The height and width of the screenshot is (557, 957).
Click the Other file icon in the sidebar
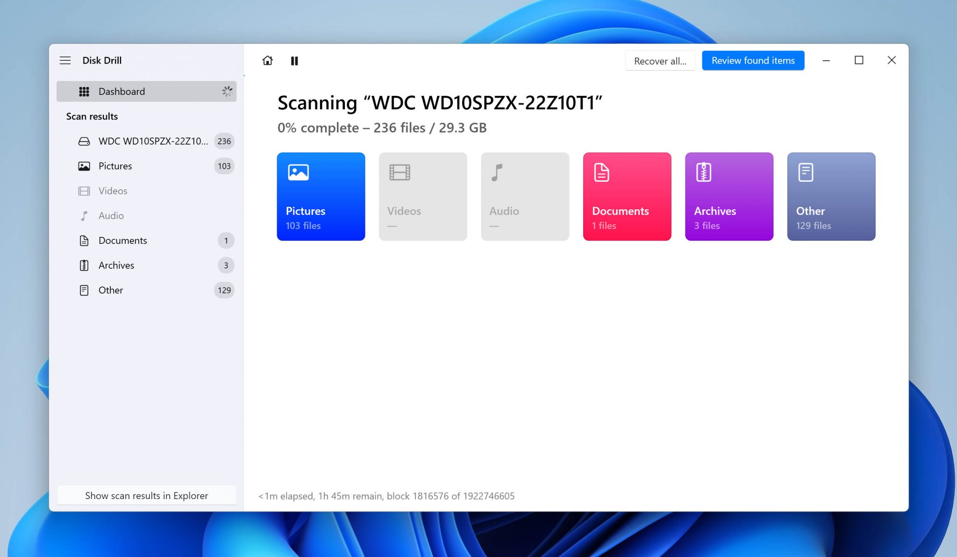pos(84,290)
